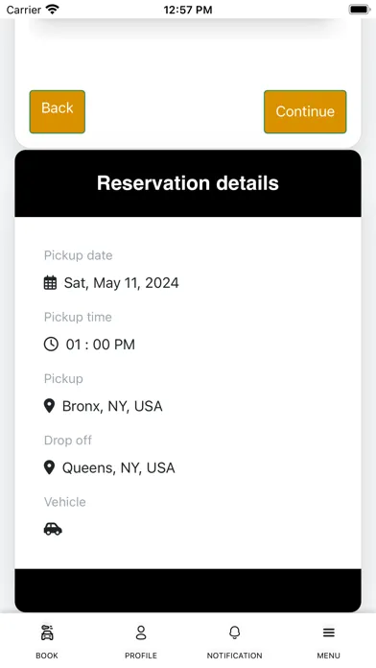
Task: Click the Queens, NY, USA drop off text
Action: [x=118, y=468]
